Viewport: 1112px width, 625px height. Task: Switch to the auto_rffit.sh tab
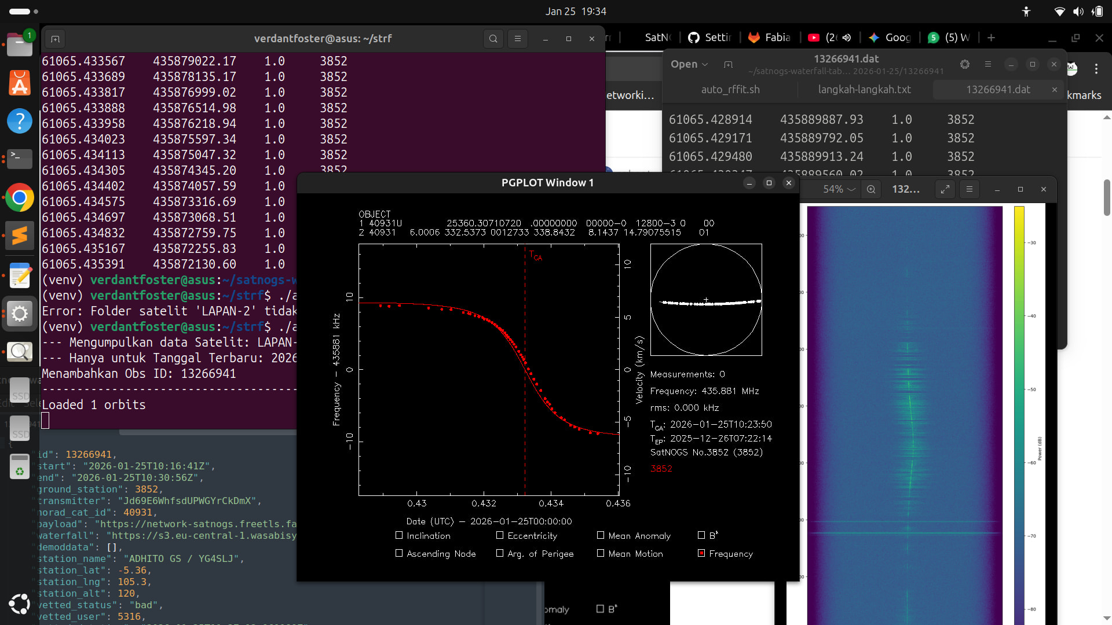(730, 90)
